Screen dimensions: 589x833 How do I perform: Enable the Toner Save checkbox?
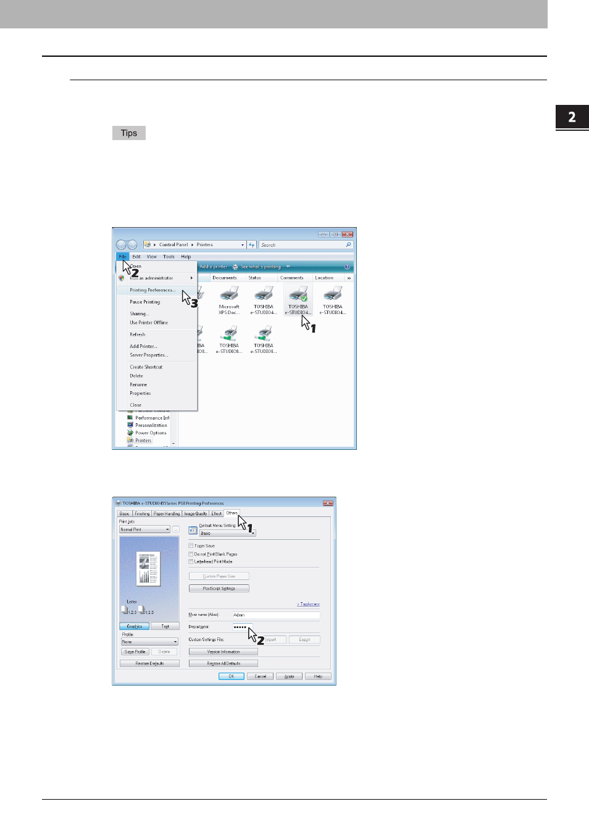[x=191, y=546]
